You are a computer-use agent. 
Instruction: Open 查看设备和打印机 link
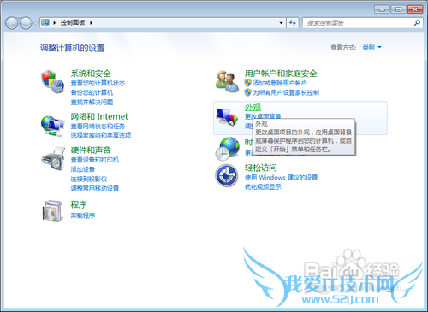click(95, 160)
